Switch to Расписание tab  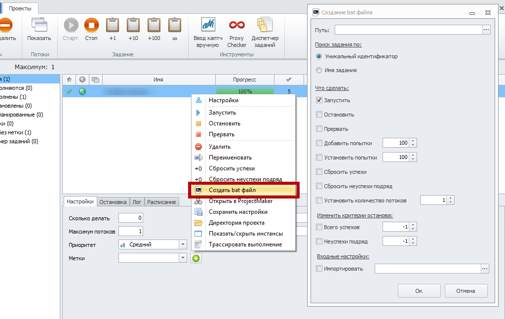pos(161,202)
